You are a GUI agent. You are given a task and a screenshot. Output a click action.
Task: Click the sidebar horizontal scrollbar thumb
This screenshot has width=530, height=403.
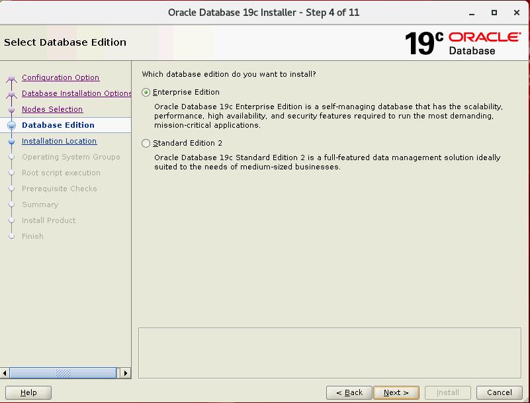[63, 373]
